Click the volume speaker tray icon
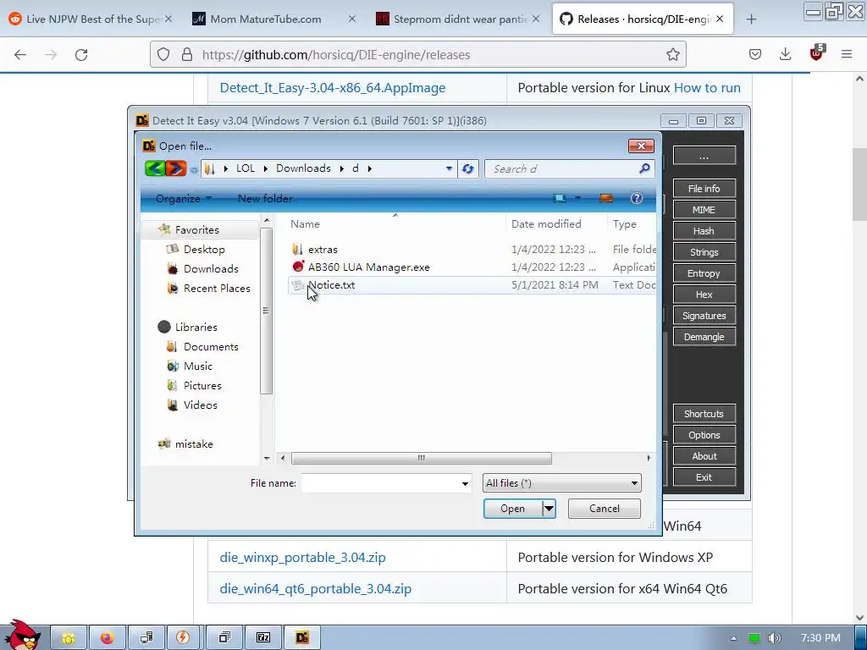This screenshot has width=867, height=650. 775,638
